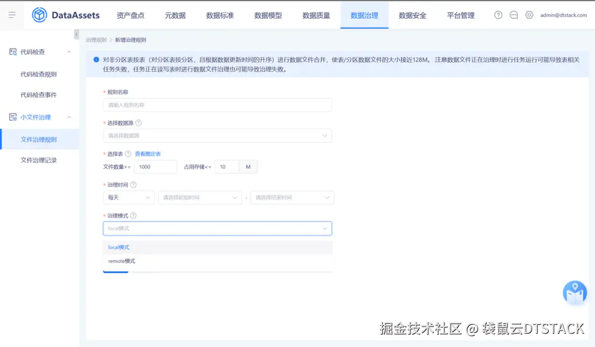
Task: Go to the 资产盘点 tab
Action: point(131,15)
